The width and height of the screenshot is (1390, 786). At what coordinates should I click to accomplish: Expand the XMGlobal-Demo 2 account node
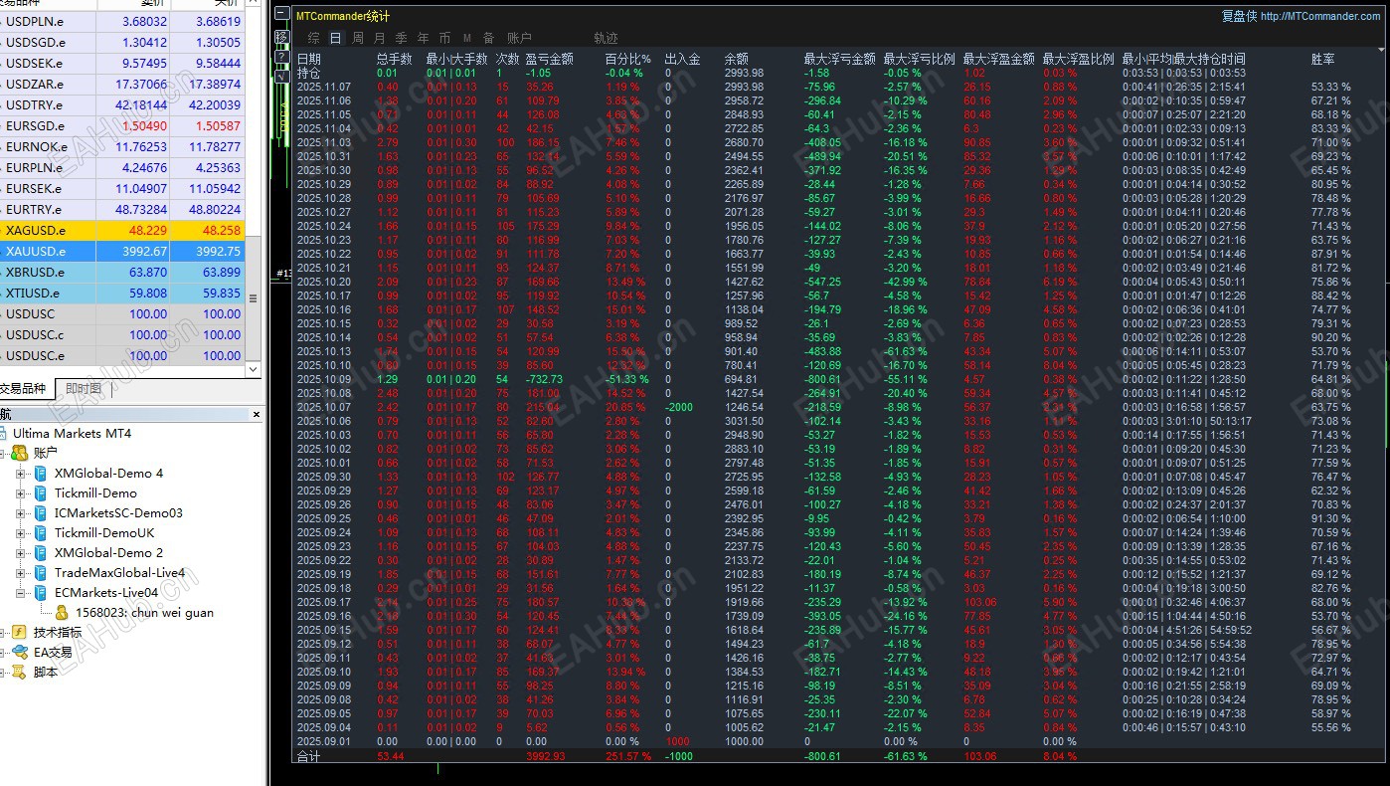click(x=21, y=553)
